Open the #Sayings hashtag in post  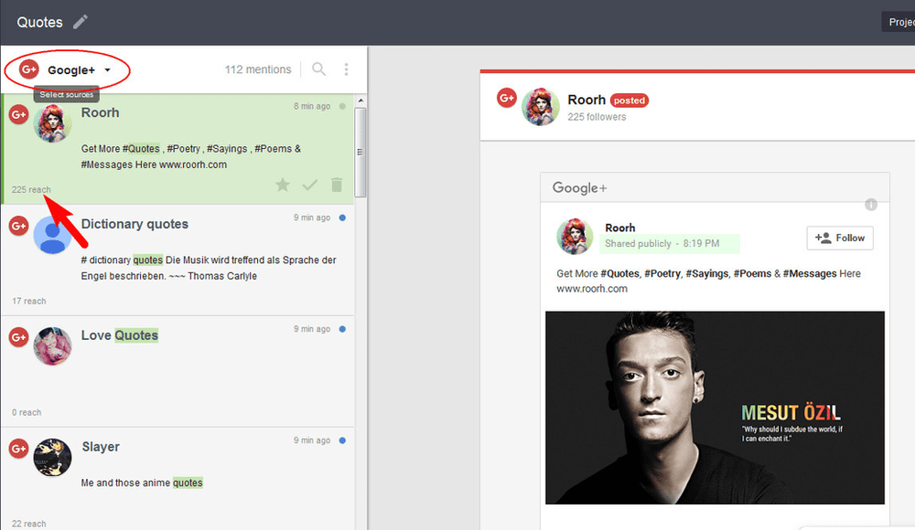(x=706, y=273)
